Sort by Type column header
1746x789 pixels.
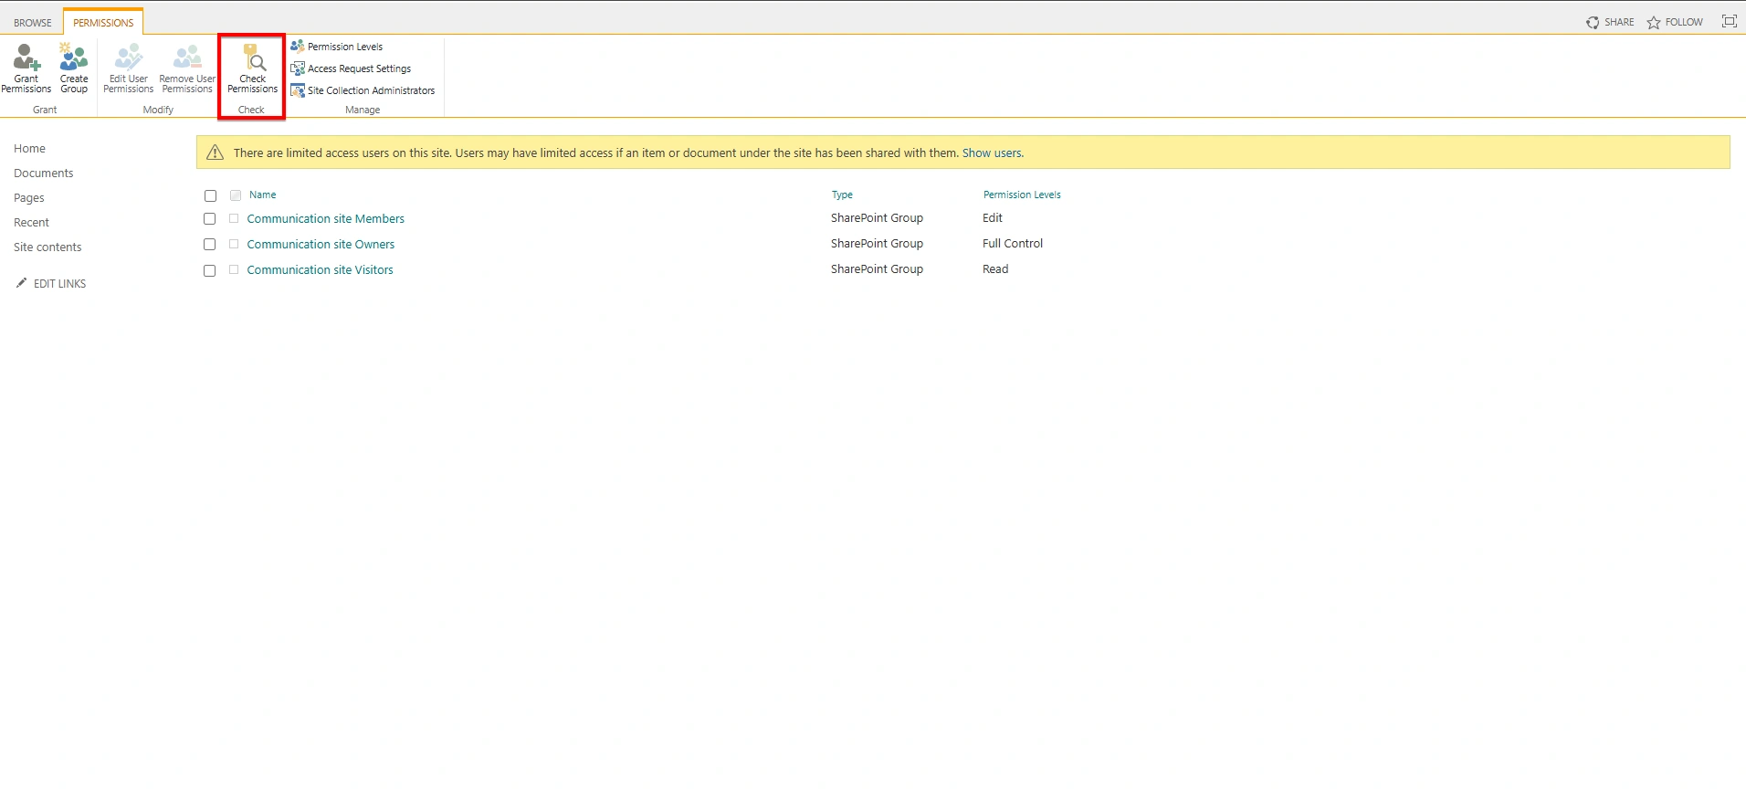[842, 195]
